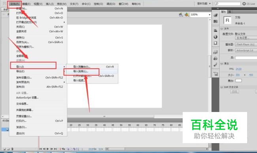Choose 保存(S) menu entry
This screenshot has height=153, width=257.
38,37
